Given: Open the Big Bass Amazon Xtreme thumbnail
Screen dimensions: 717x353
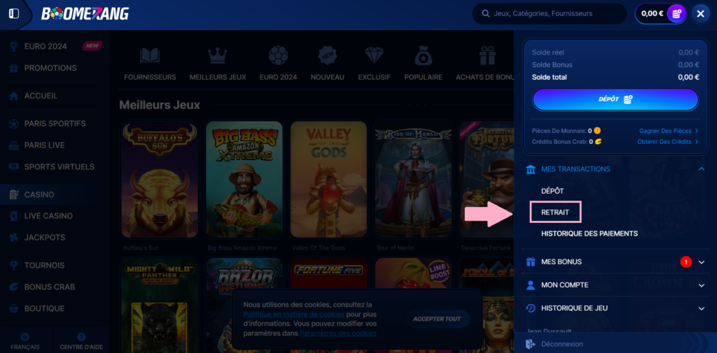Looking at the screenshot, I should click(x=244, y=180).
